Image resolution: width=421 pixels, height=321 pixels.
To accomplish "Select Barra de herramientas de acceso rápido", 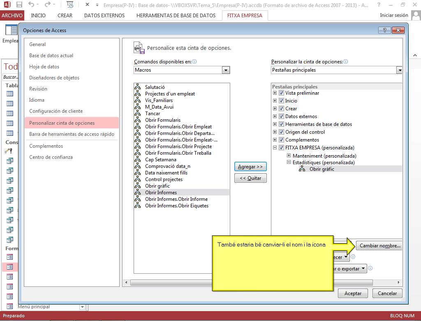I will (72, 134).
